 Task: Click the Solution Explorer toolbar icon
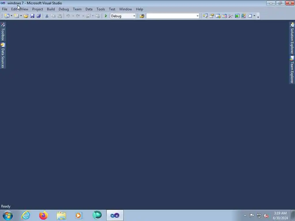pos(205,16)
